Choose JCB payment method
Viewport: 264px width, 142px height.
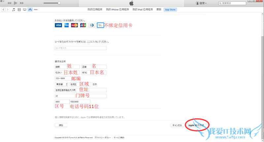[83, 25]
